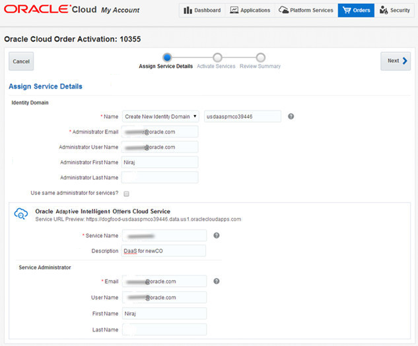Click the Platform Services cloud icon
Screen dimensions: 418x346
pos(283,11)
